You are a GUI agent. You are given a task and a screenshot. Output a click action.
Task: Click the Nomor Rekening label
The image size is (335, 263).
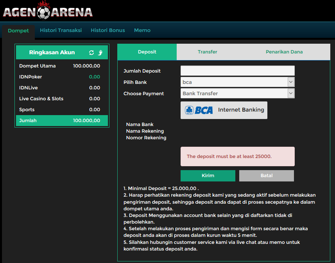point(146,138)
